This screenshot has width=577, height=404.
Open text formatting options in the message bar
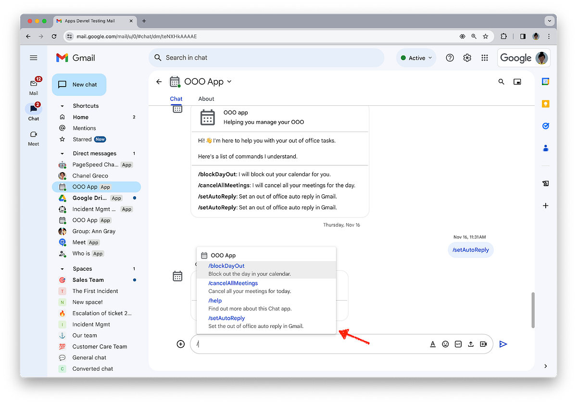point(433,344)
